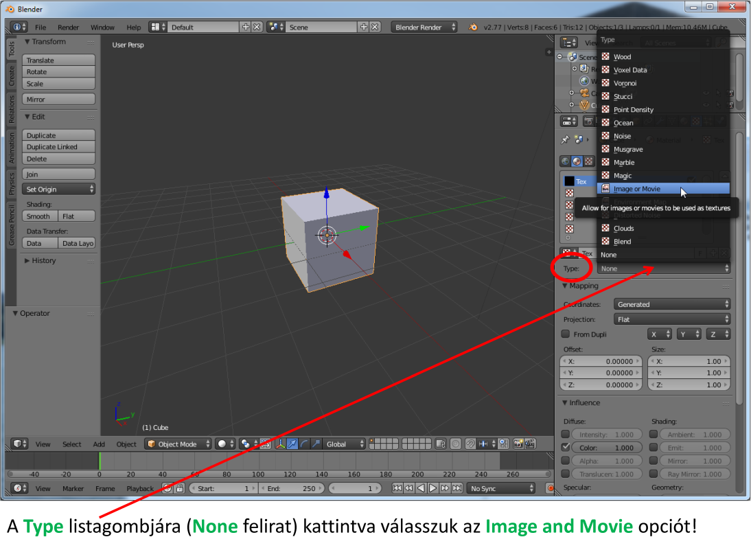Image resolution: width=751 pixels, height=537 pixels.
Task: Click the OpenGL render animation clapper icon
Action: tap(530, 444)
